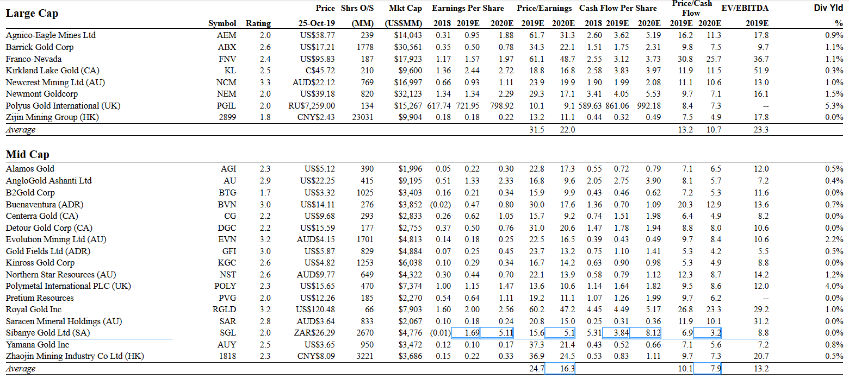This screenshot has height=379, width=849.
Task: Select the Agnico-Eagle Mines Ltd company name
Action: point(51,35)
